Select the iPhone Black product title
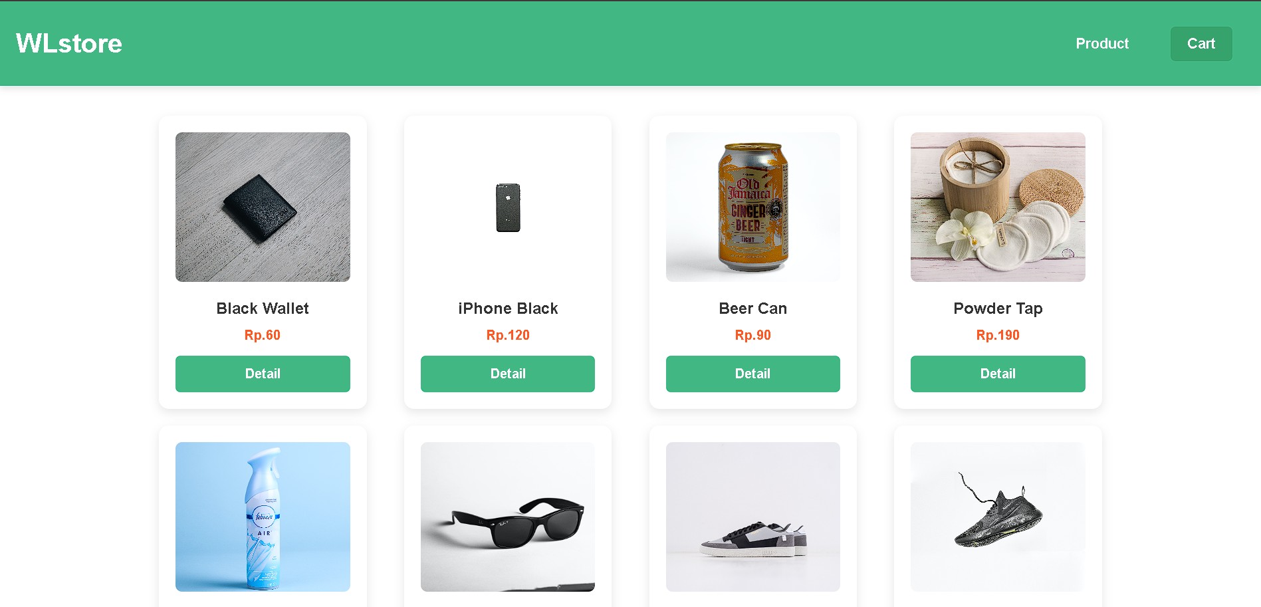The width and height of the screenshot is (1261, 607). pyautogui.click(x=507, y=308)
